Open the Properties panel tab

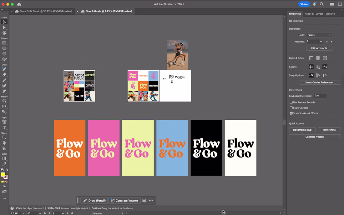click(295, 13)
